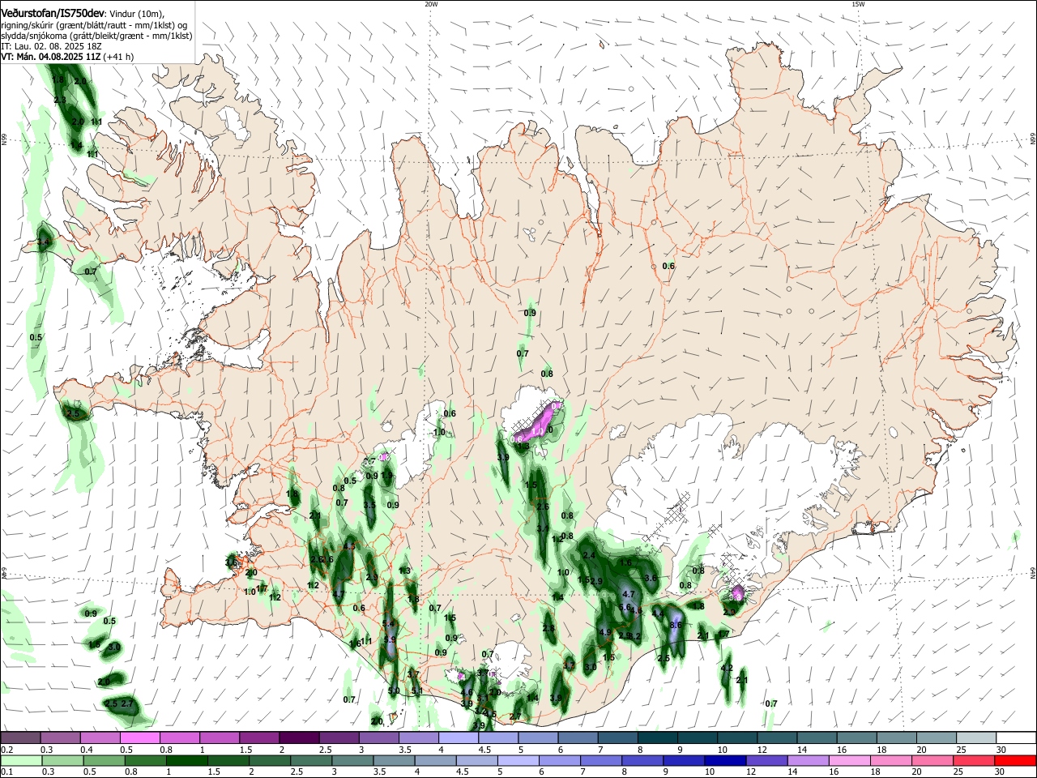Viewport: 1037px width, 778px height.
Task: Click the bright red 30 mm rain legend swatch
Action: 1016,760
